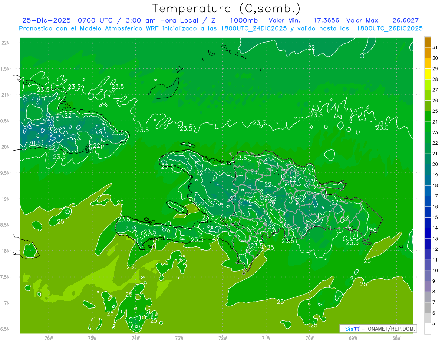Pick the olive-green colorbar band between 25 and 26
The height and width of the screenshot is (343, 445).
click(x=428, y=106)
